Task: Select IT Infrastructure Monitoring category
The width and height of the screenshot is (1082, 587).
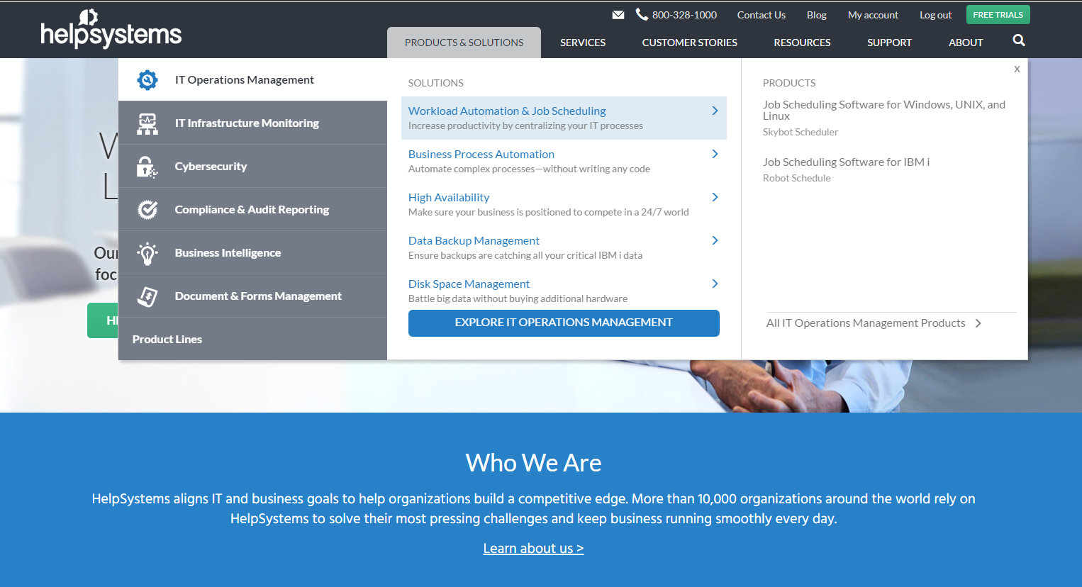Action: coord(252,123)
